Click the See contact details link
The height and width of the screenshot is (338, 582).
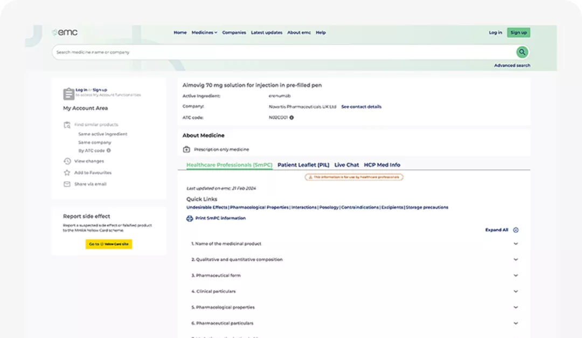pyautogui.click(x=361, y=106)
